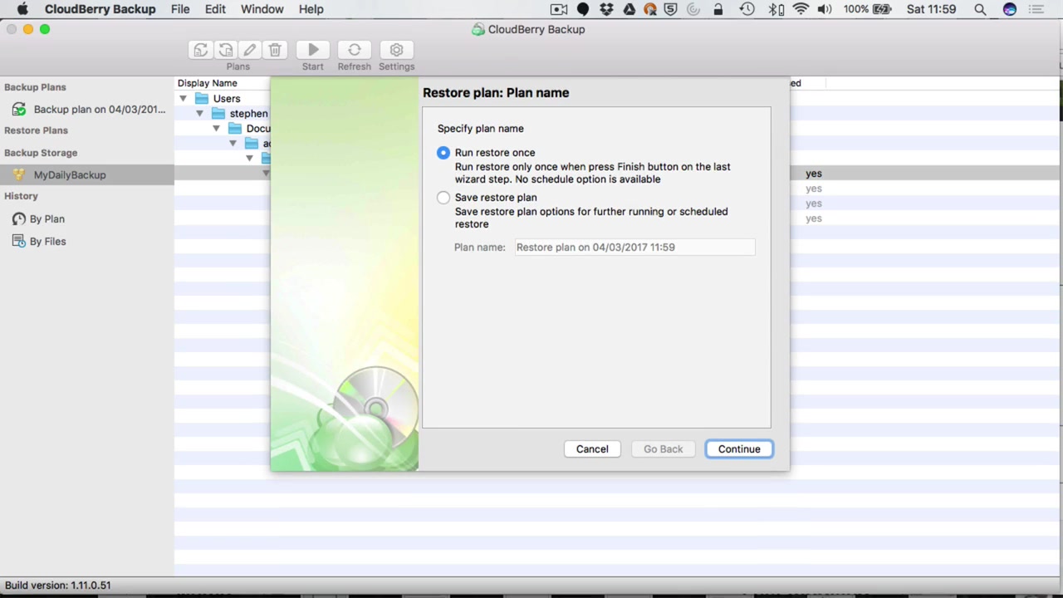Collapse the Users tree node
This screenshot has height=598, width=1063.
[x=184, y=98]
